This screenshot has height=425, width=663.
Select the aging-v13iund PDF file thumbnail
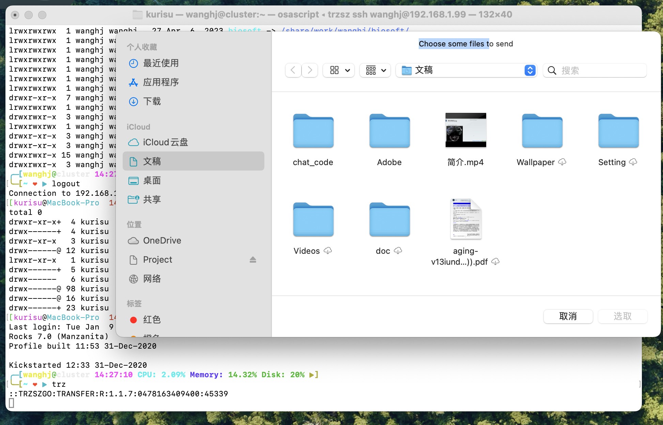click(466, 219)
